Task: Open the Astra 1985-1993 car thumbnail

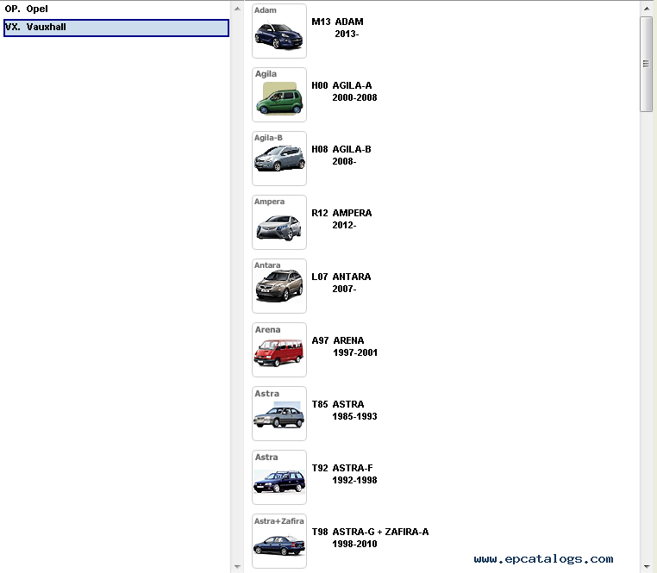Action: pos(279,414)
